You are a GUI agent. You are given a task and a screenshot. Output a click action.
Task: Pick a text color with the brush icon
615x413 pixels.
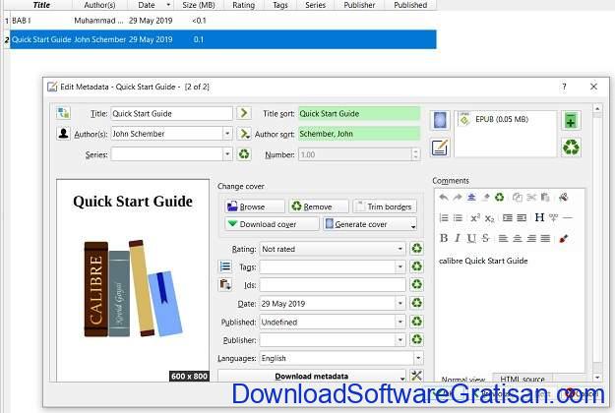(x=564, y=238)
